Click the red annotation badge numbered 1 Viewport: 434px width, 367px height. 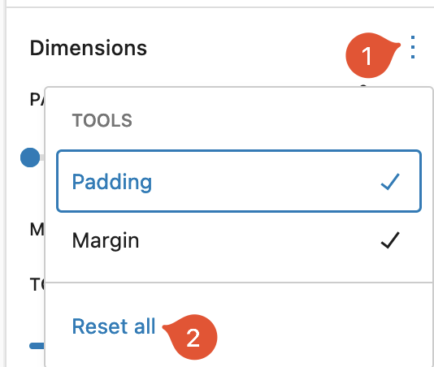pos(370,55)
